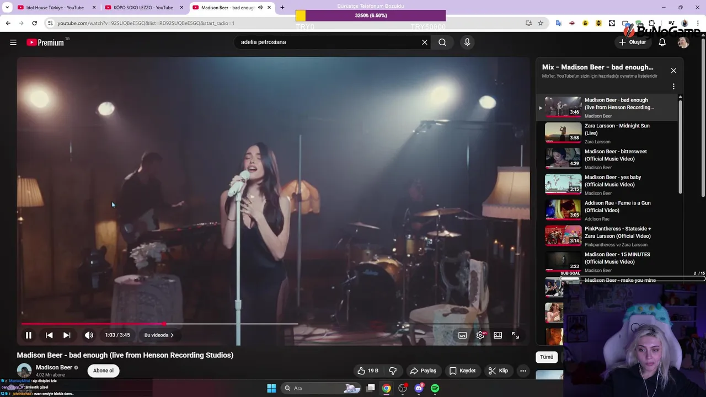Select the 'Madison Beer - bad enough' tab

(x=228, y=8)
